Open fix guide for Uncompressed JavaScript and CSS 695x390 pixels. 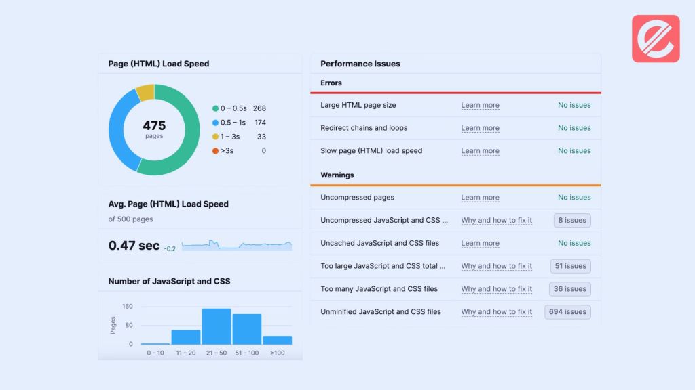coord(496,220)
